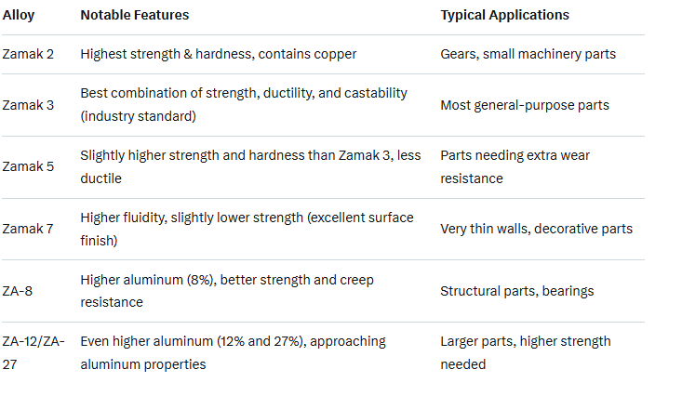Click the Alloy column header

pos(19,16)
